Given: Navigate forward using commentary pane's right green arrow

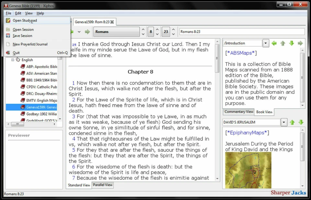Looking at the screenshot, I should pyautogui.click(x=300, y=43).
